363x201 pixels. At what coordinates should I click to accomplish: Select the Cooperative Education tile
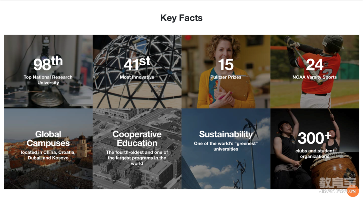coord(137,148)
